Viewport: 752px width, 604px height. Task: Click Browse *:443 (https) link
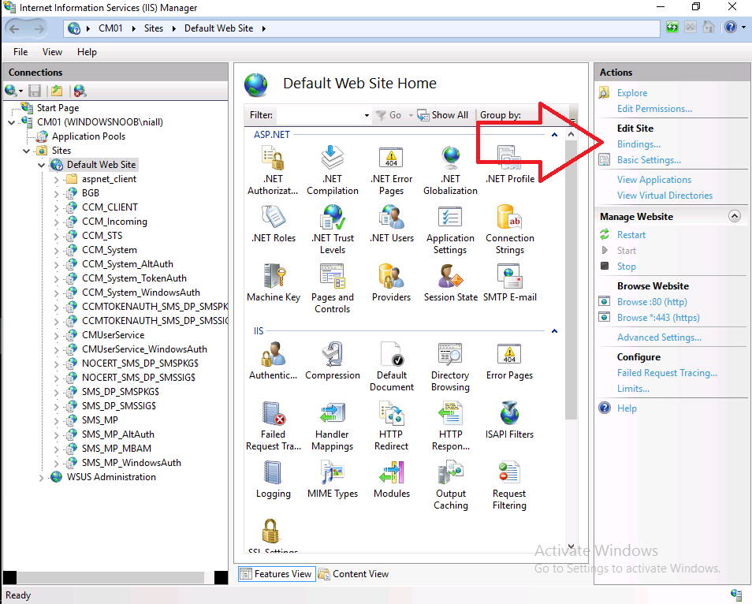click(x=658, y=318)
